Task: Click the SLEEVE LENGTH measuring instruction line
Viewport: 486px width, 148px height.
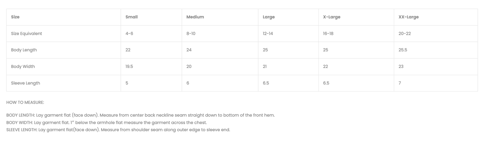Action: (x=118, y=130)
